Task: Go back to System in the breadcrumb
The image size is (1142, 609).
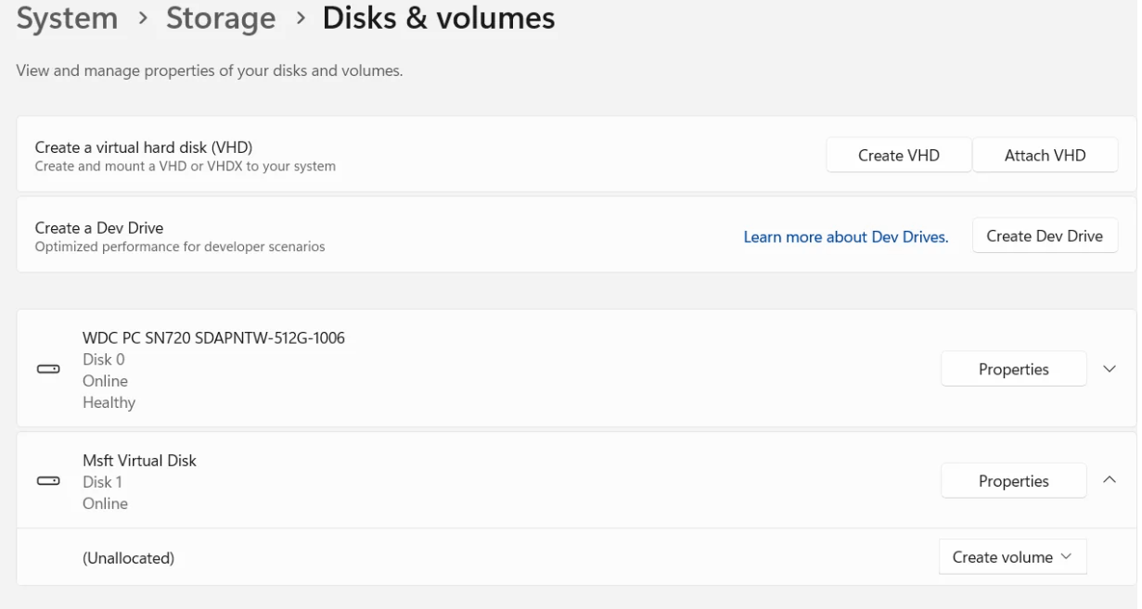Action: coord(68,19)
